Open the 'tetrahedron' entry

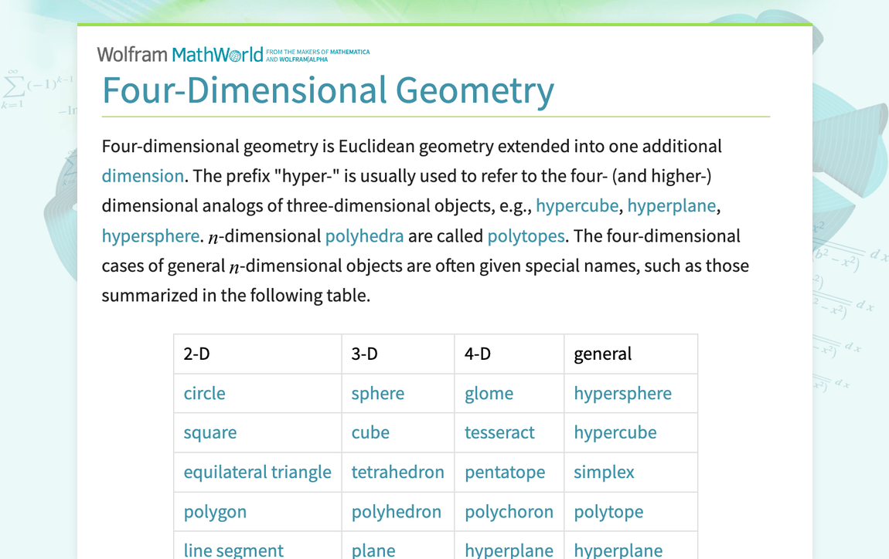397,472
